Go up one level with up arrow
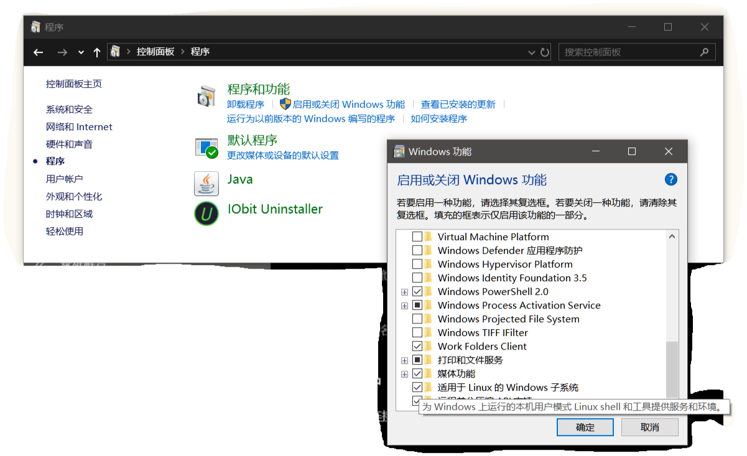Viewport: 747px width, 456px height. coord(97,52)
